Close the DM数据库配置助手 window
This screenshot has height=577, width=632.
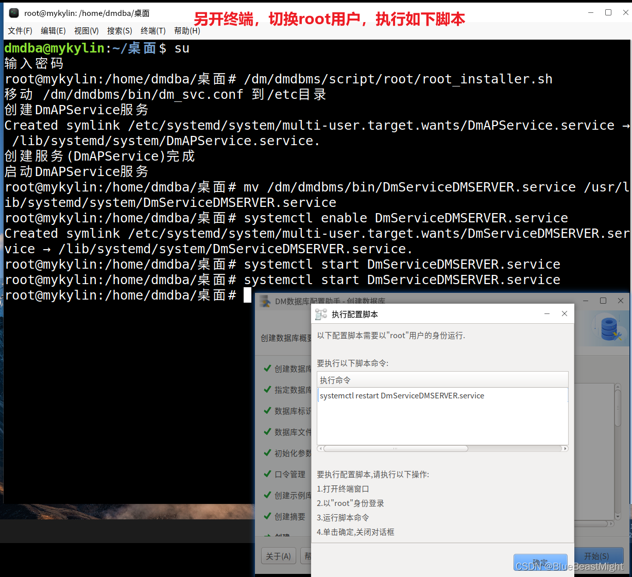[621, 301]
